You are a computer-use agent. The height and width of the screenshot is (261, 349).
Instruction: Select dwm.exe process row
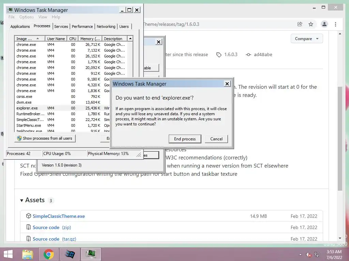pos(62,102)
